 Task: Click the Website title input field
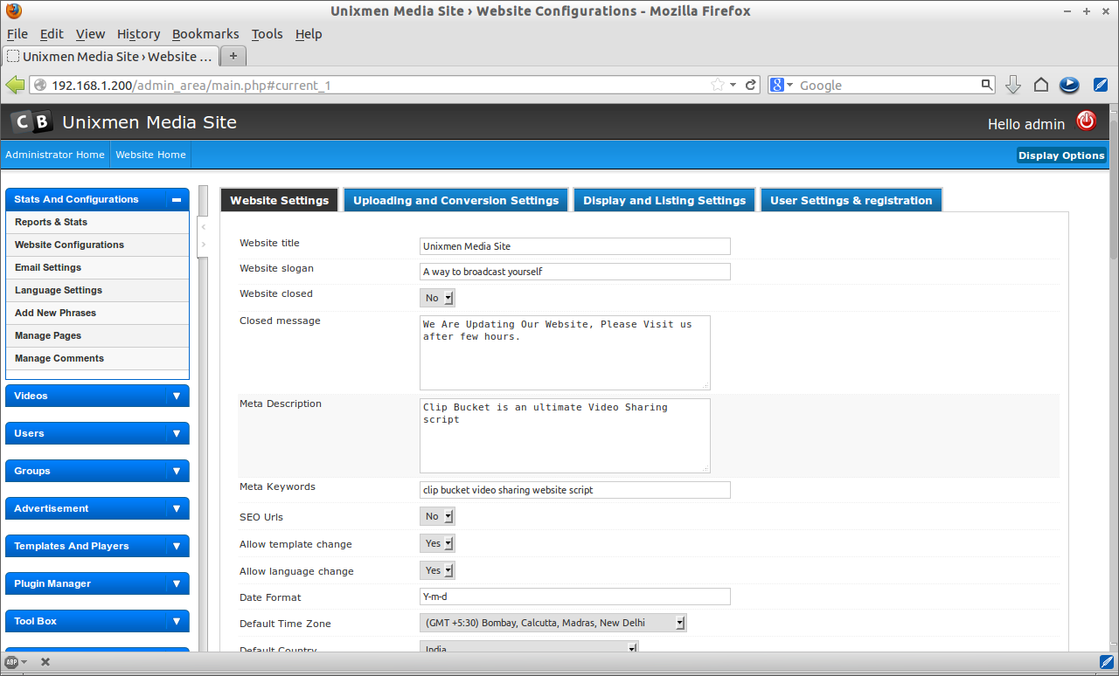click(575, 246)
